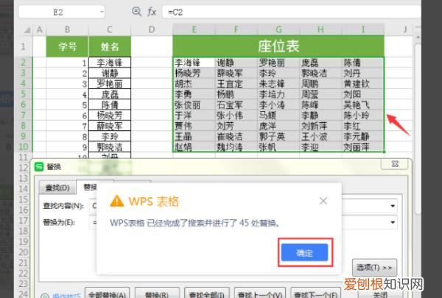This screenshot has width=442, height=298.
Task: Click the magnifier zoom icon beside fx
Action: pos(137,12)
